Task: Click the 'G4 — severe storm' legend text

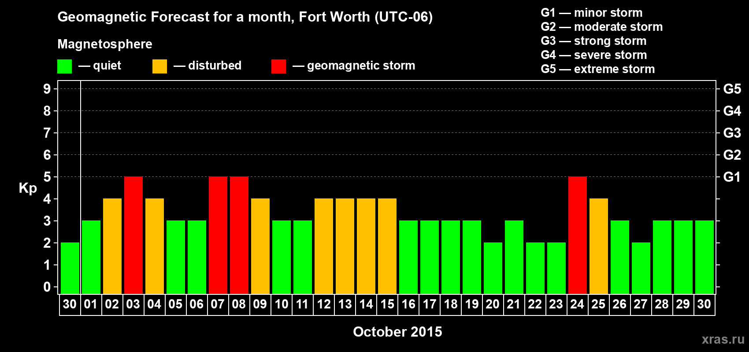Action: 594,55
